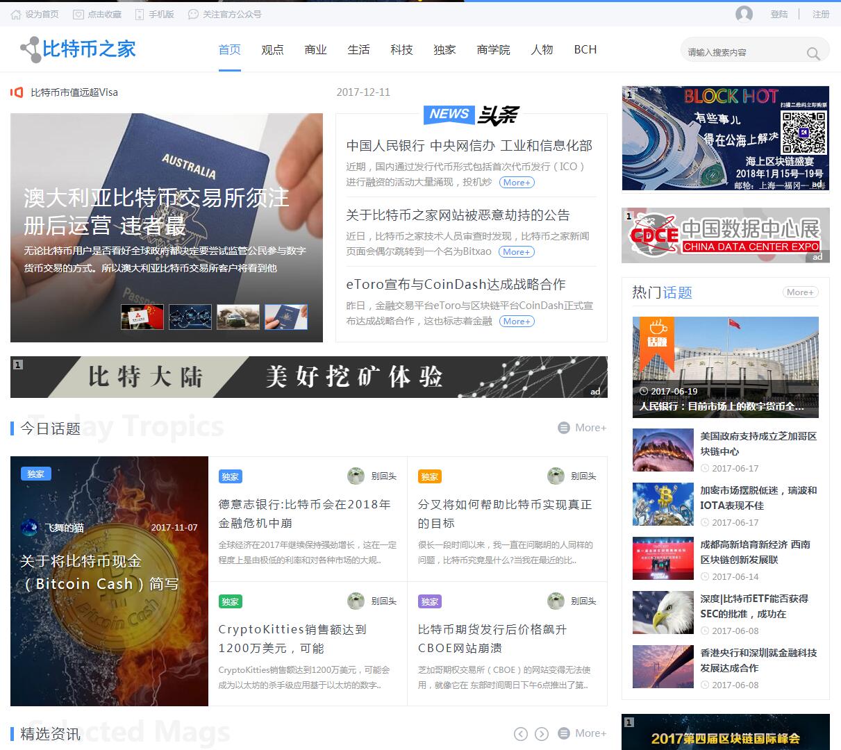Open the 比特大陆 美好挖矿体验 banner

pyautogui.click(x=309, y=377)
